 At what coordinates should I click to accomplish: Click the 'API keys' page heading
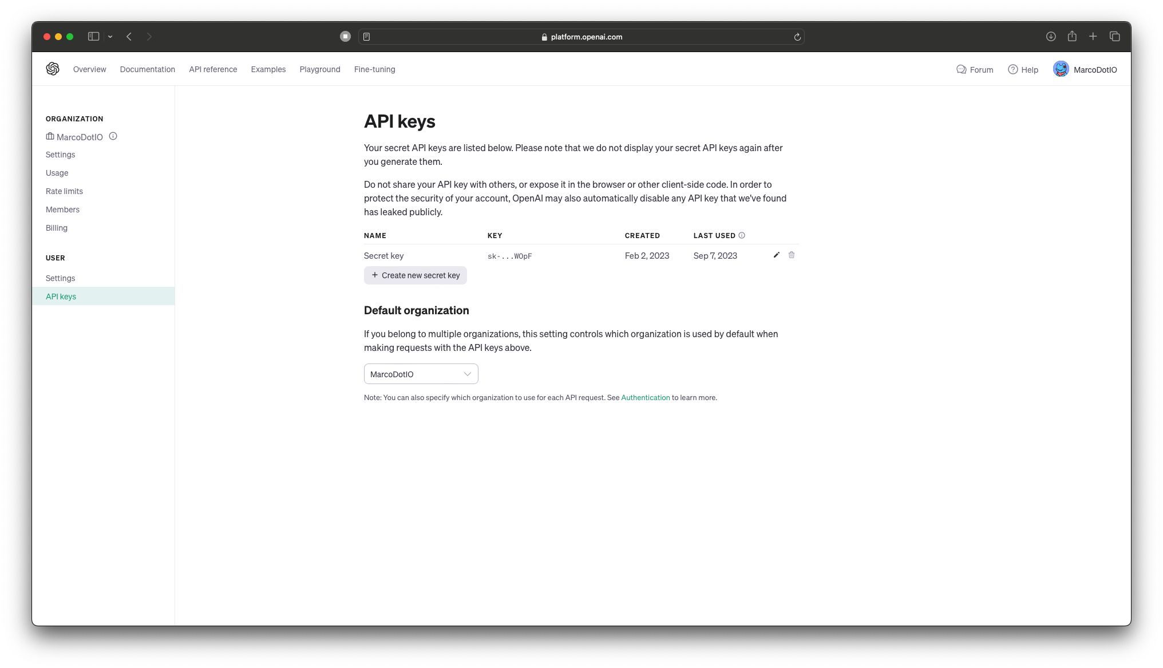click(x=399, y=121)
